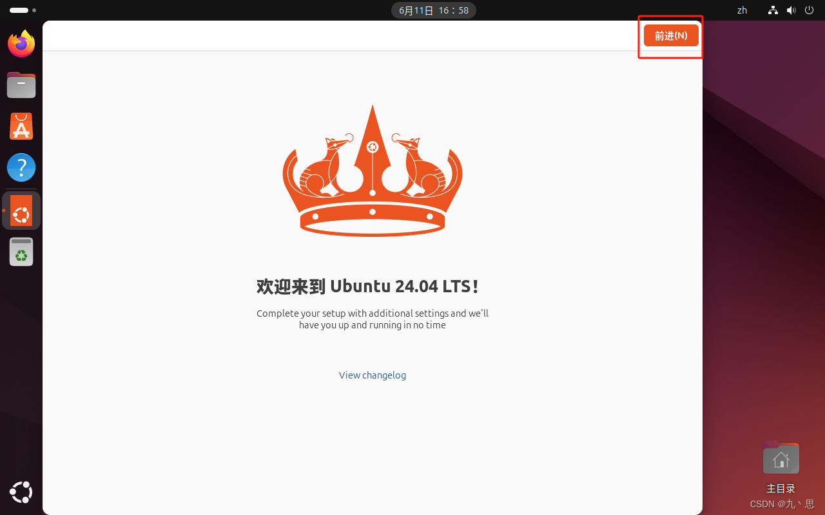825x515 pixels.
Task: Open the Files file manager from the dock
Action: 21,84
